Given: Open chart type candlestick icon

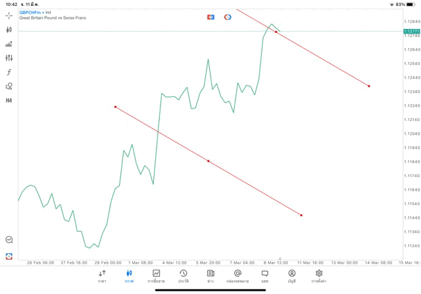Looking at the screenshot, I should tap(9, 30).
